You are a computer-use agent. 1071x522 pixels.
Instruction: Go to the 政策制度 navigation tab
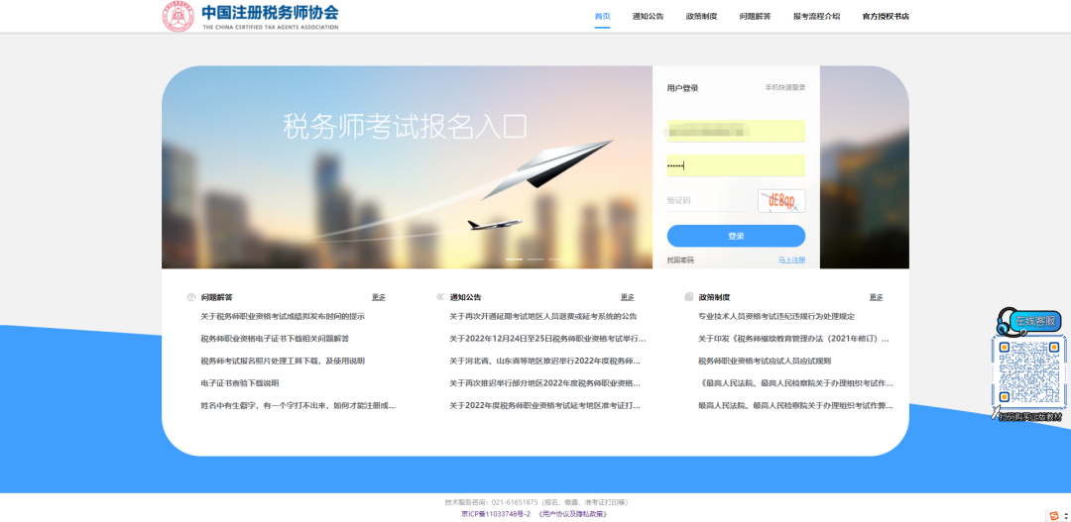[x=701, y=17]
